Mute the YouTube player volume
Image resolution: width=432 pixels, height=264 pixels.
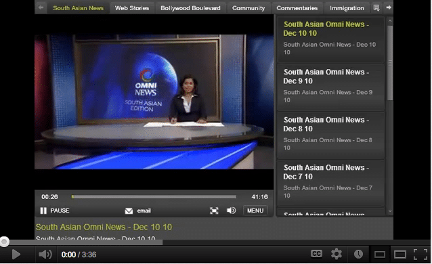point(45,255)
